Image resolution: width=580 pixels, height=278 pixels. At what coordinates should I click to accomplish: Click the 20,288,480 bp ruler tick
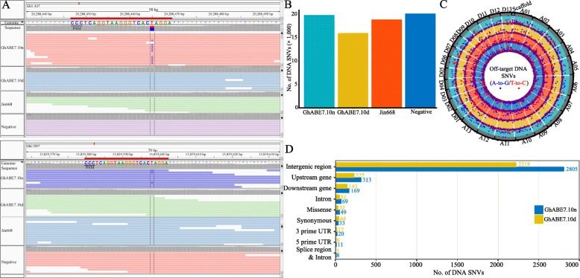[x=219, y=13]
